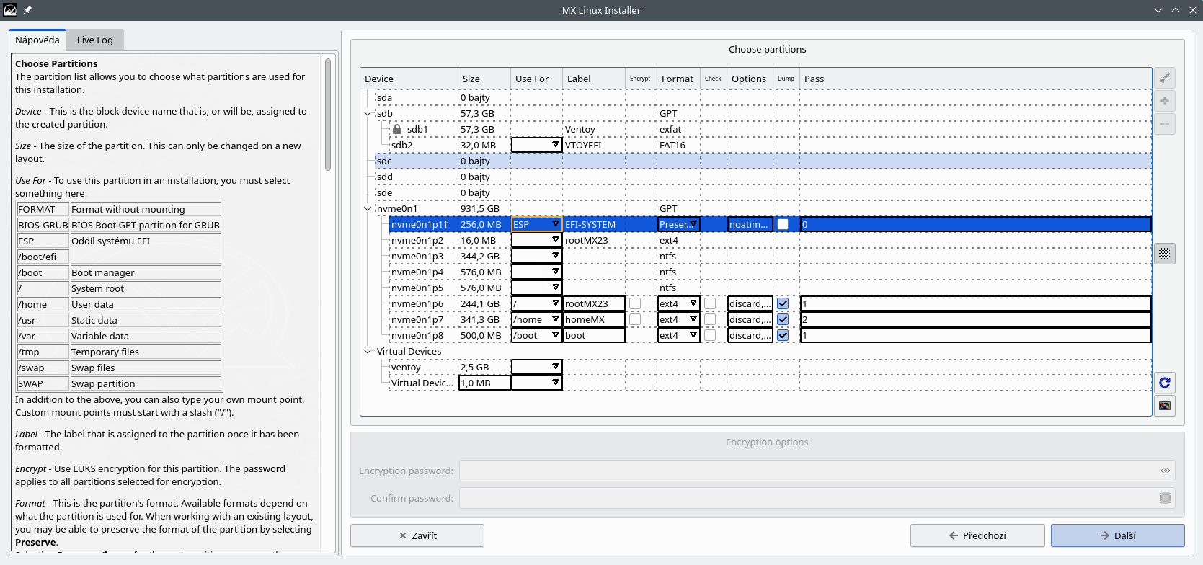Select the Nápověda tab
The image size is (1203, 565).
pos(37,40)
